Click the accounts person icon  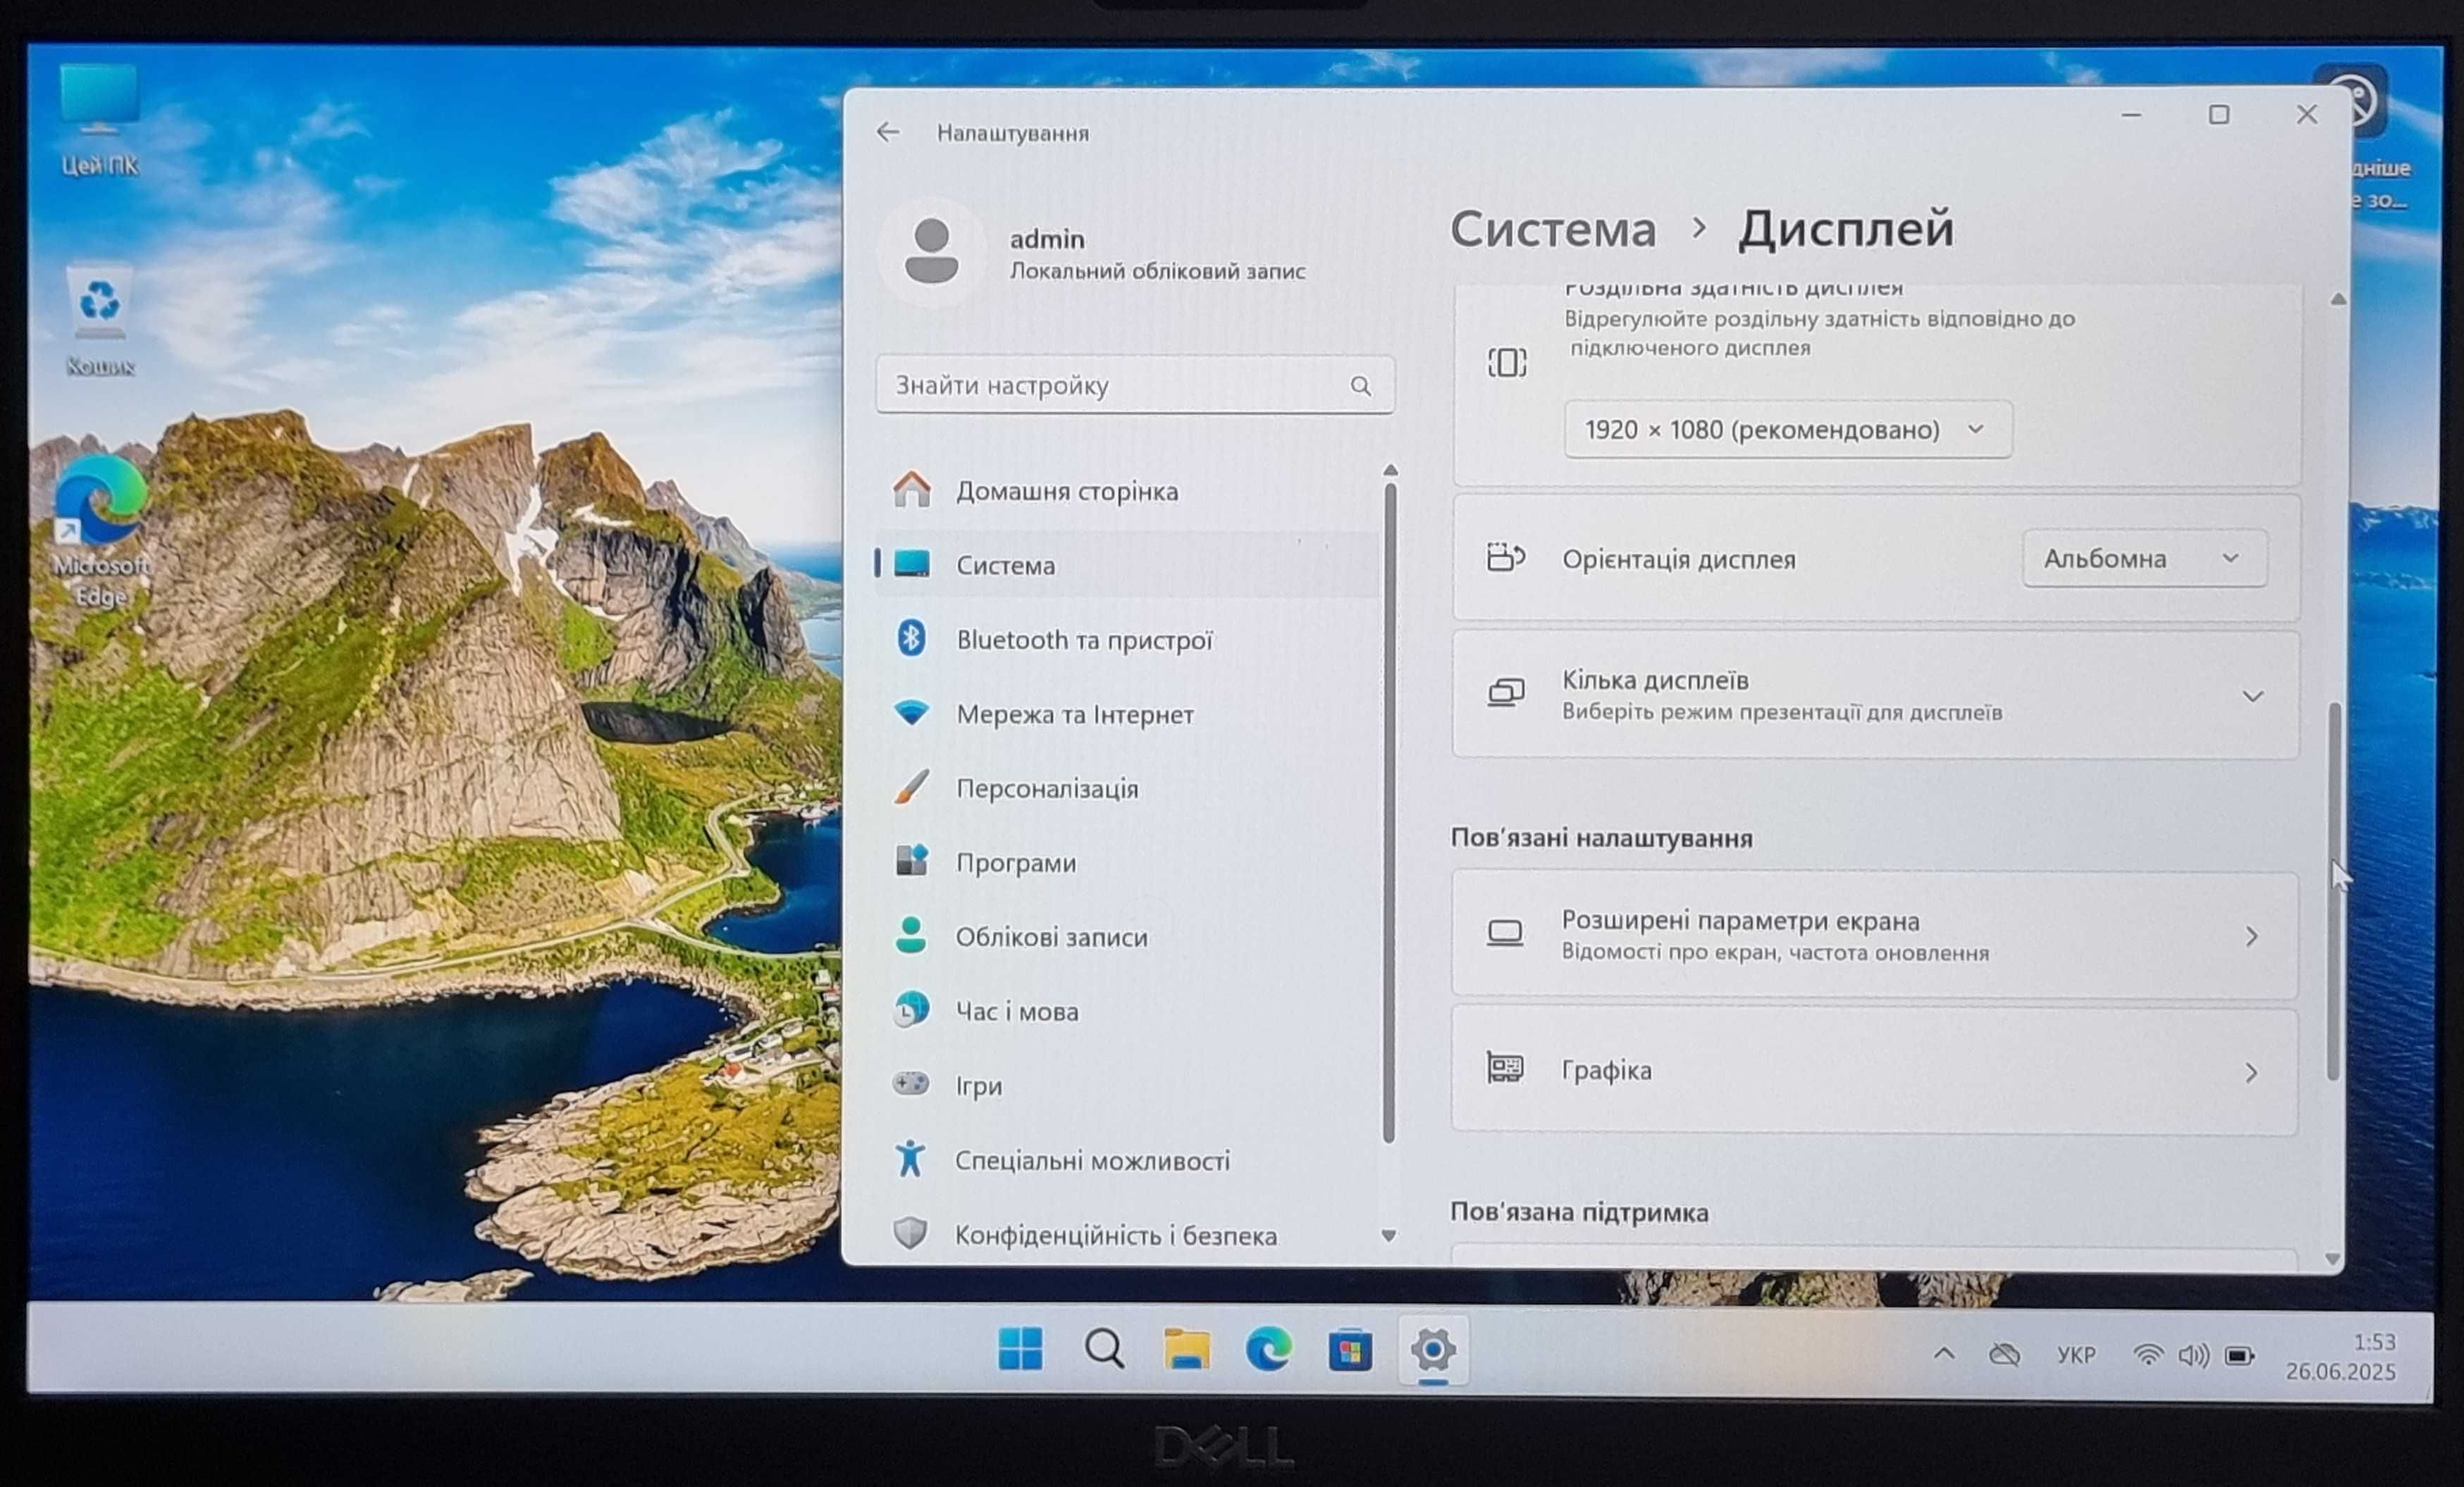click(910, 935)
